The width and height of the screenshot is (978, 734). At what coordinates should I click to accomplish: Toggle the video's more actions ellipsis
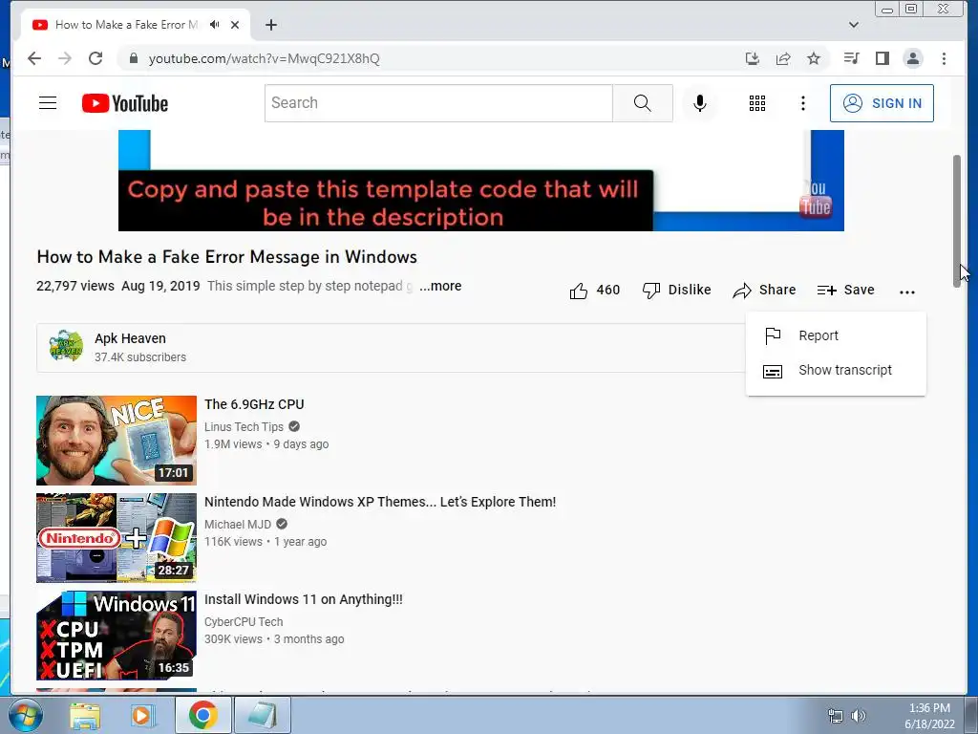point(907,291)
